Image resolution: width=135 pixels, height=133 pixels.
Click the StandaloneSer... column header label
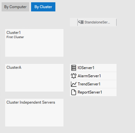(97, 22)
